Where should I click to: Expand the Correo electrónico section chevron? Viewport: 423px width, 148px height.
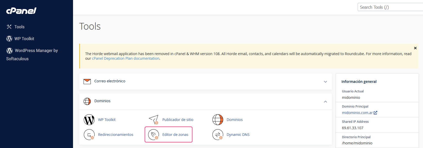click(x=325, y=82)
